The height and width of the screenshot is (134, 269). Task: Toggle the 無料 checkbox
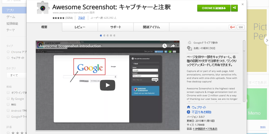click(8, 104)
